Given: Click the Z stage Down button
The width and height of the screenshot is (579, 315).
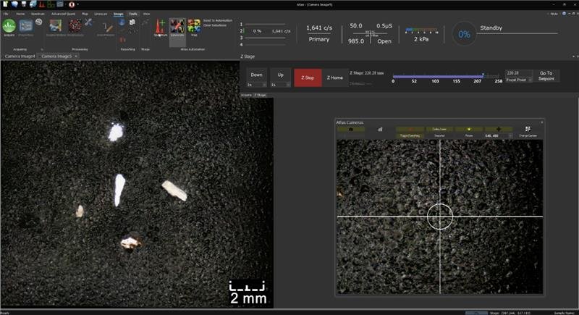Looking at the screenshot, I should [257, 75].
